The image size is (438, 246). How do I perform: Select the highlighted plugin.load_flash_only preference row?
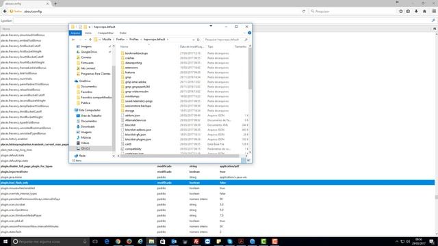point(218,182)
